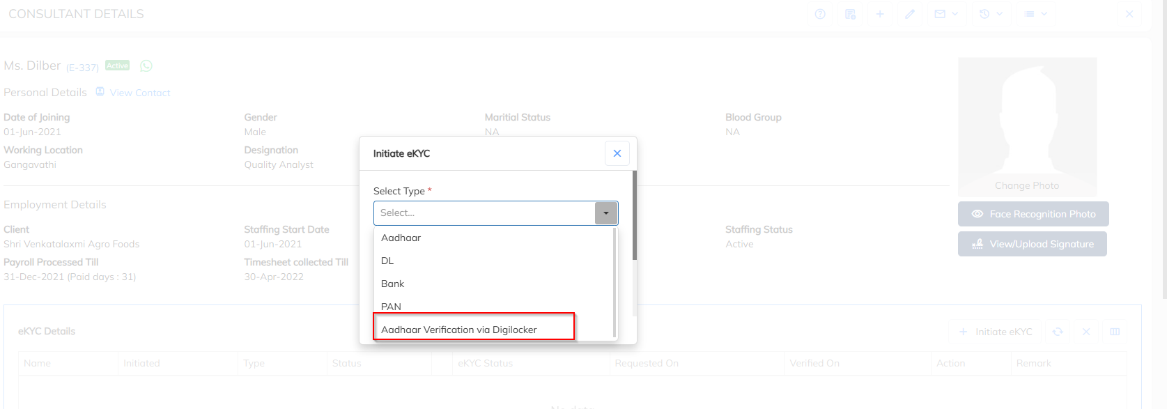Click the plus icon in top toolbar
This screenshot has width=1167, height=409.
click(x=880, y=14)
